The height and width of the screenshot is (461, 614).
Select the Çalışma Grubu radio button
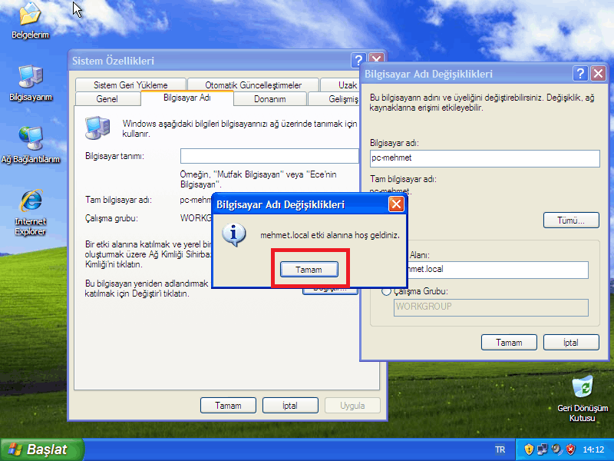(x=386, y=291)
